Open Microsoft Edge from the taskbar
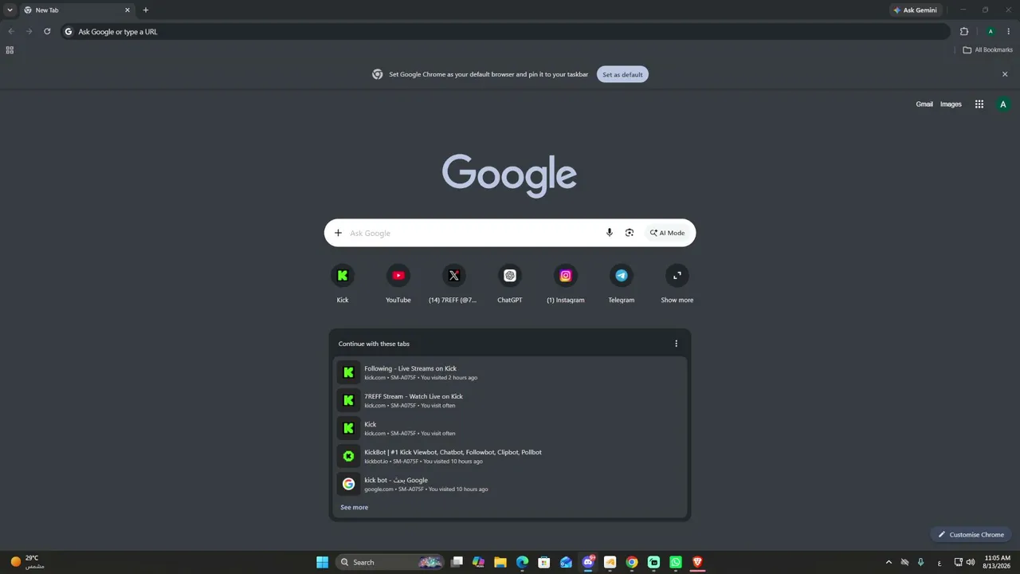Image resolution: width=1020 pixels, height=574 pixels. click(522, 562)
